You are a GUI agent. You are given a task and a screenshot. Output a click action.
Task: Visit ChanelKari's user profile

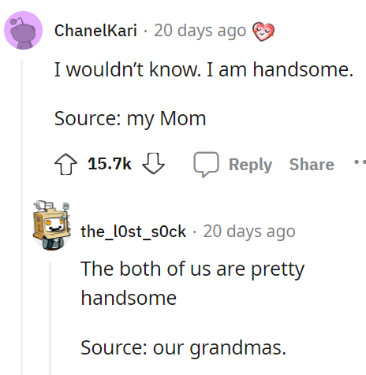[x=95, y=31]
